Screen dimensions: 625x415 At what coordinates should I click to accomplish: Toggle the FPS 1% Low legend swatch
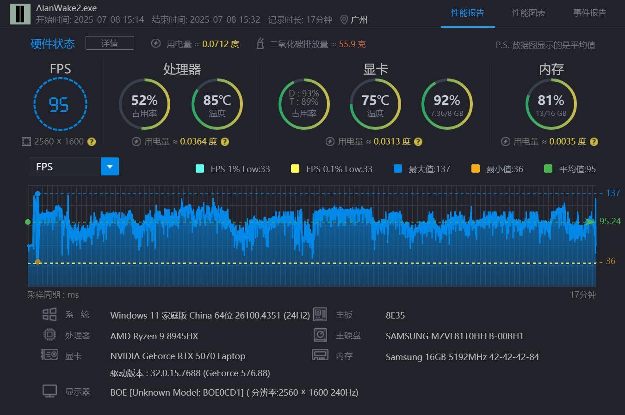pos(200,168)
